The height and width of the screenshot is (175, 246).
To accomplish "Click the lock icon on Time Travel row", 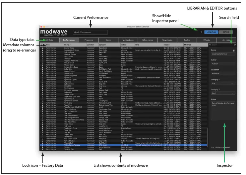I will pos(42,124).
